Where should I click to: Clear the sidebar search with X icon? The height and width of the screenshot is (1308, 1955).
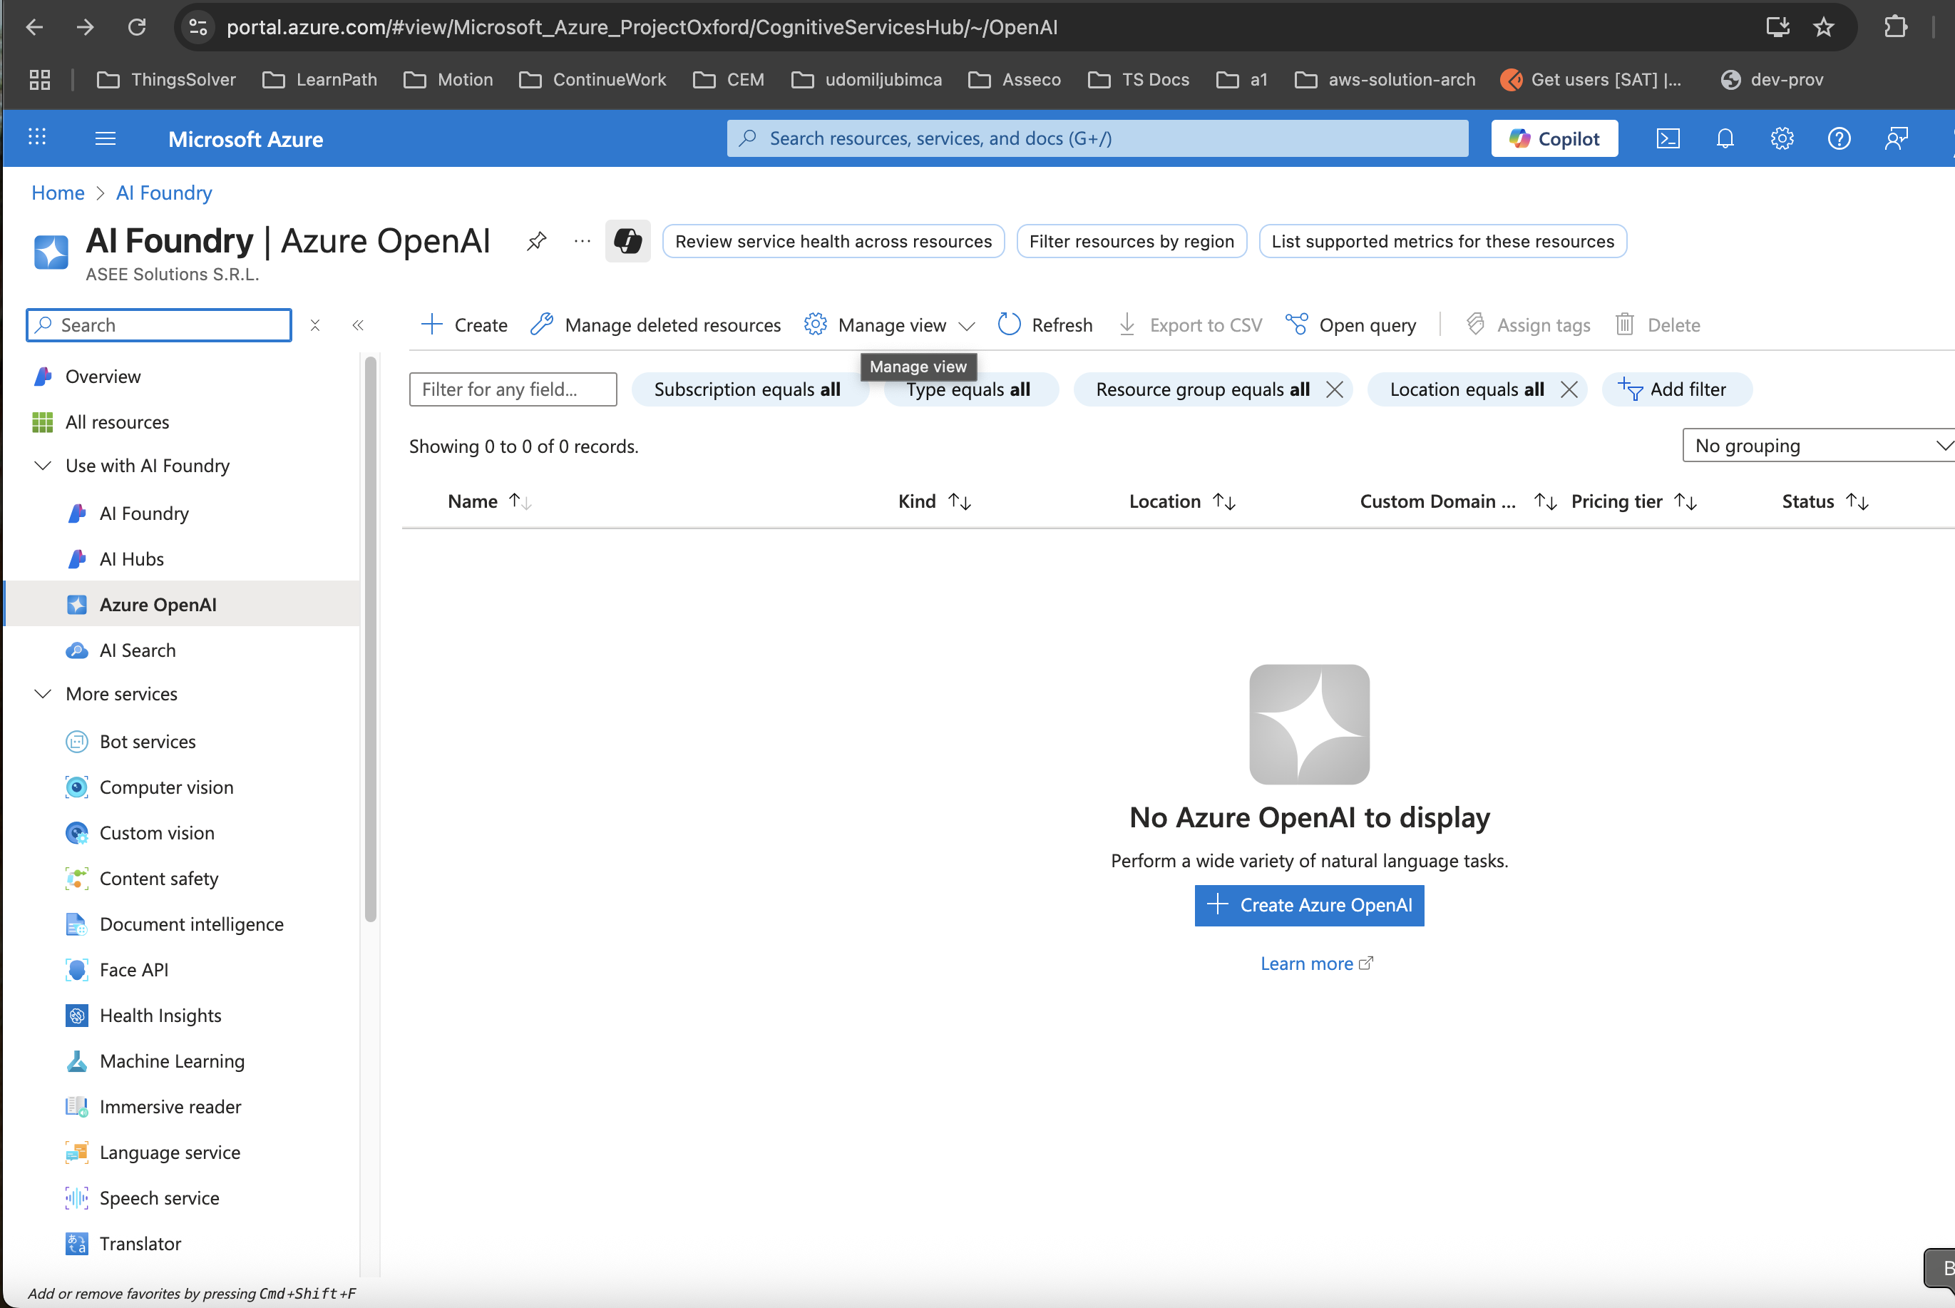coord(315,325)
